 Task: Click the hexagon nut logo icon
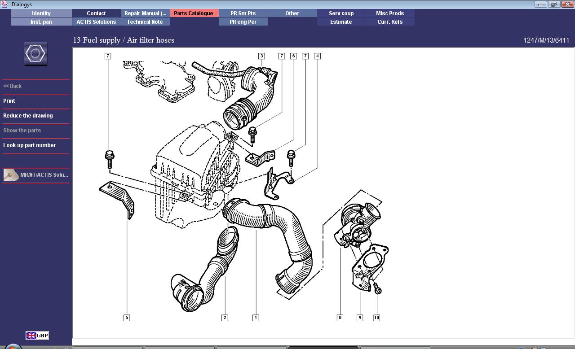click(35, 54)
